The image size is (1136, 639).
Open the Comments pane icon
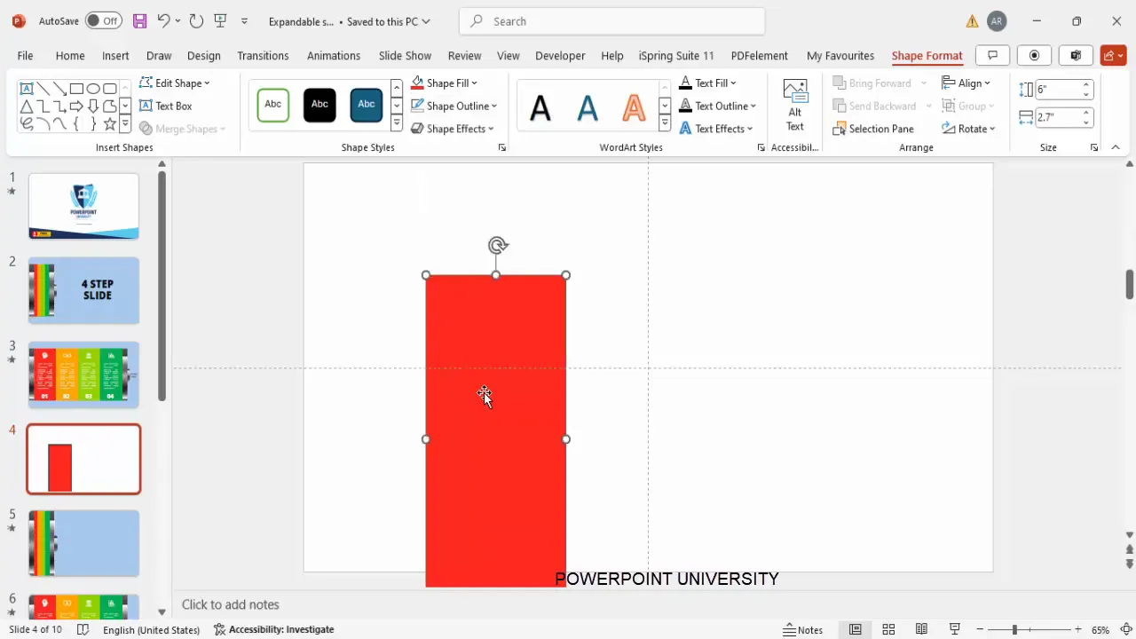pos(992,55)
